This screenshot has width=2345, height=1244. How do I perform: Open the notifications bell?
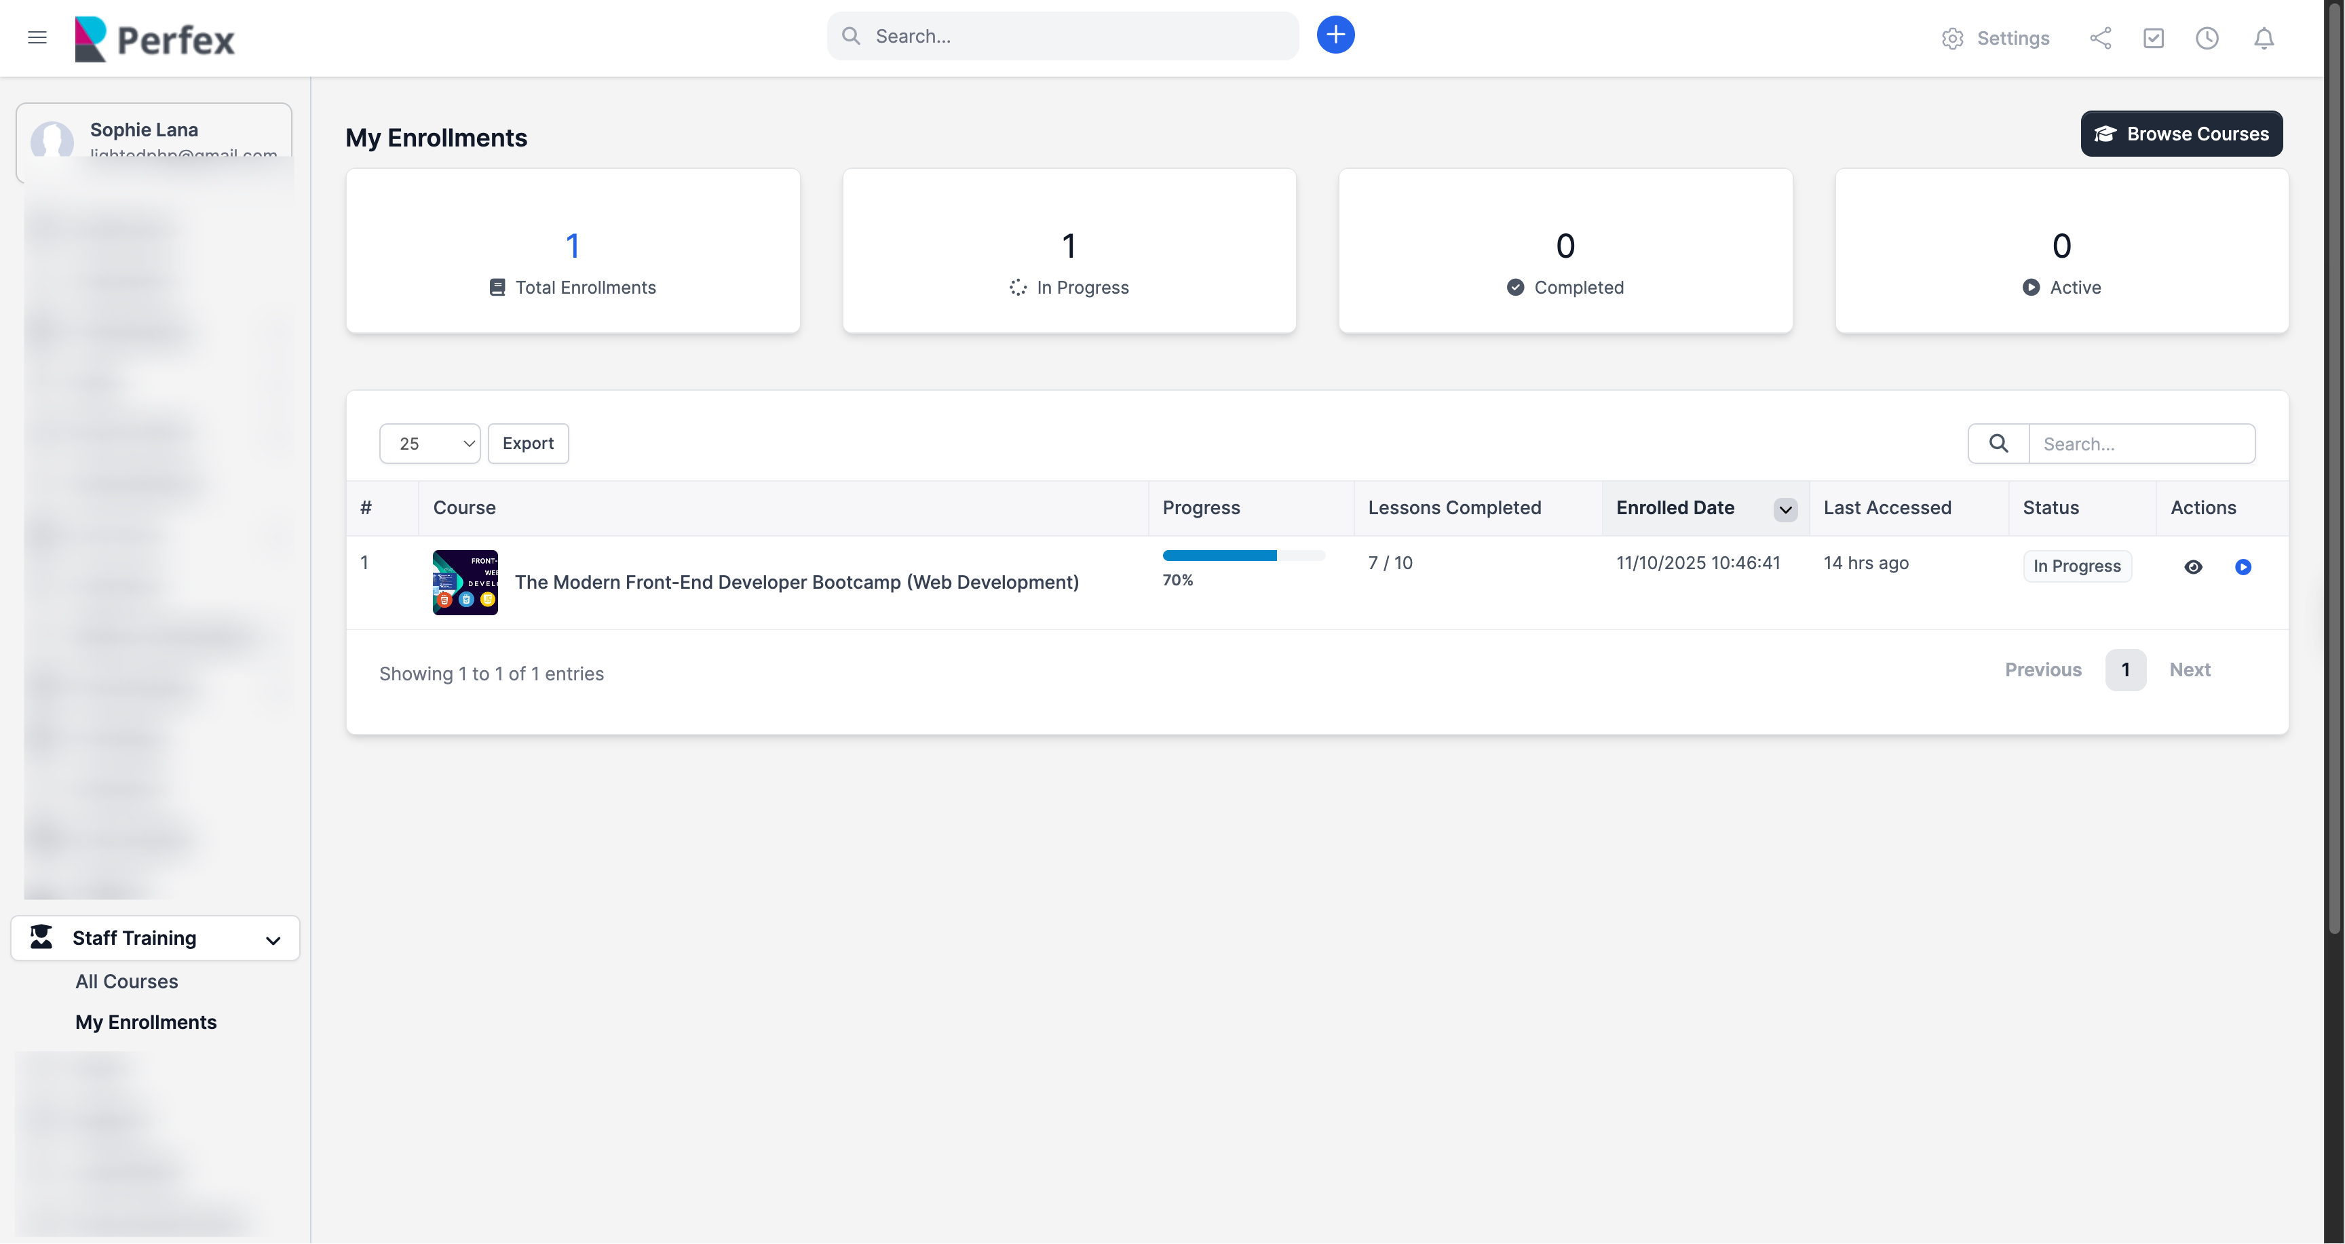[x=2263, y=38]
